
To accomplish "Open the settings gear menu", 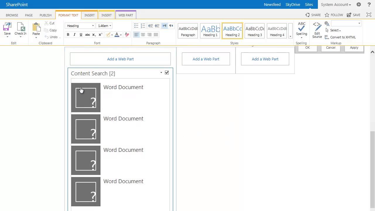I will (359, 4).
